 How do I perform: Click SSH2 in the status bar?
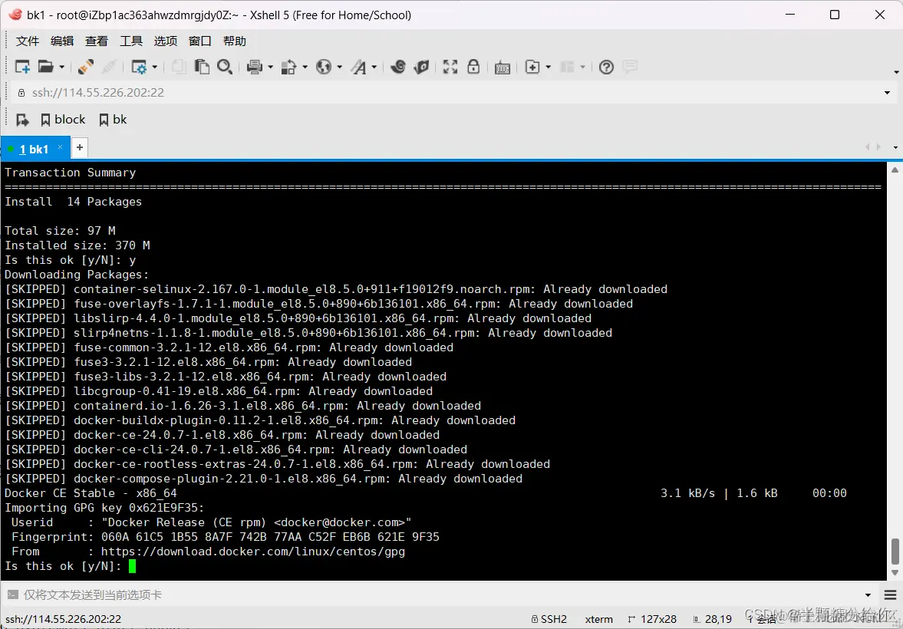(x=549, y=619)
